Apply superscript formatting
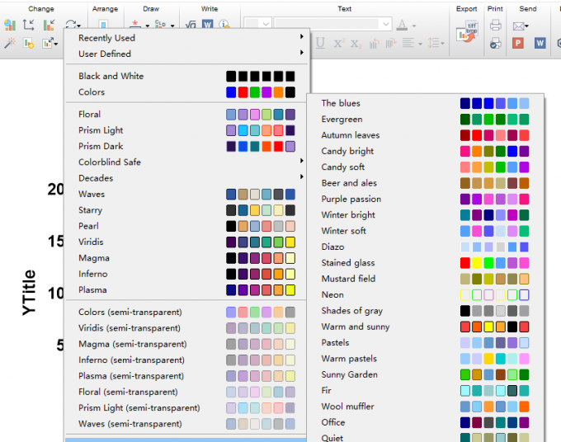 coord(339,43)
